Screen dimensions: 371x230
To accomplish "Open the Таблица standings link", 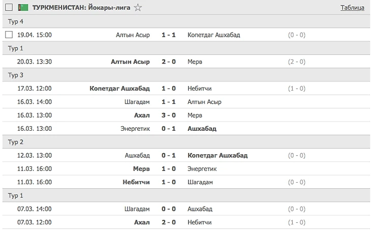I will tap(352, 8).
